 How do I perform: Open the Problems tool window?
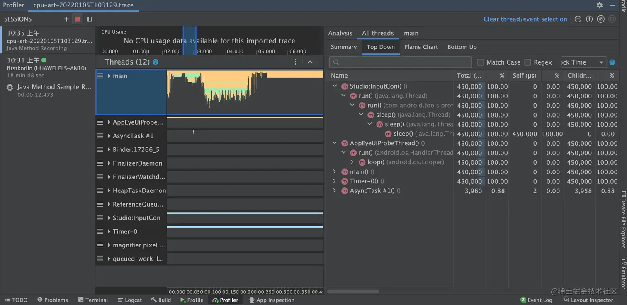tap(53, 300)
